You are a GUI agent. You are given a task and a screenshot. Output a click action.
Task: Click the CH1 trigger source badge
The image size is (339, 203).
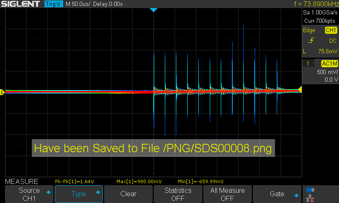331,30
